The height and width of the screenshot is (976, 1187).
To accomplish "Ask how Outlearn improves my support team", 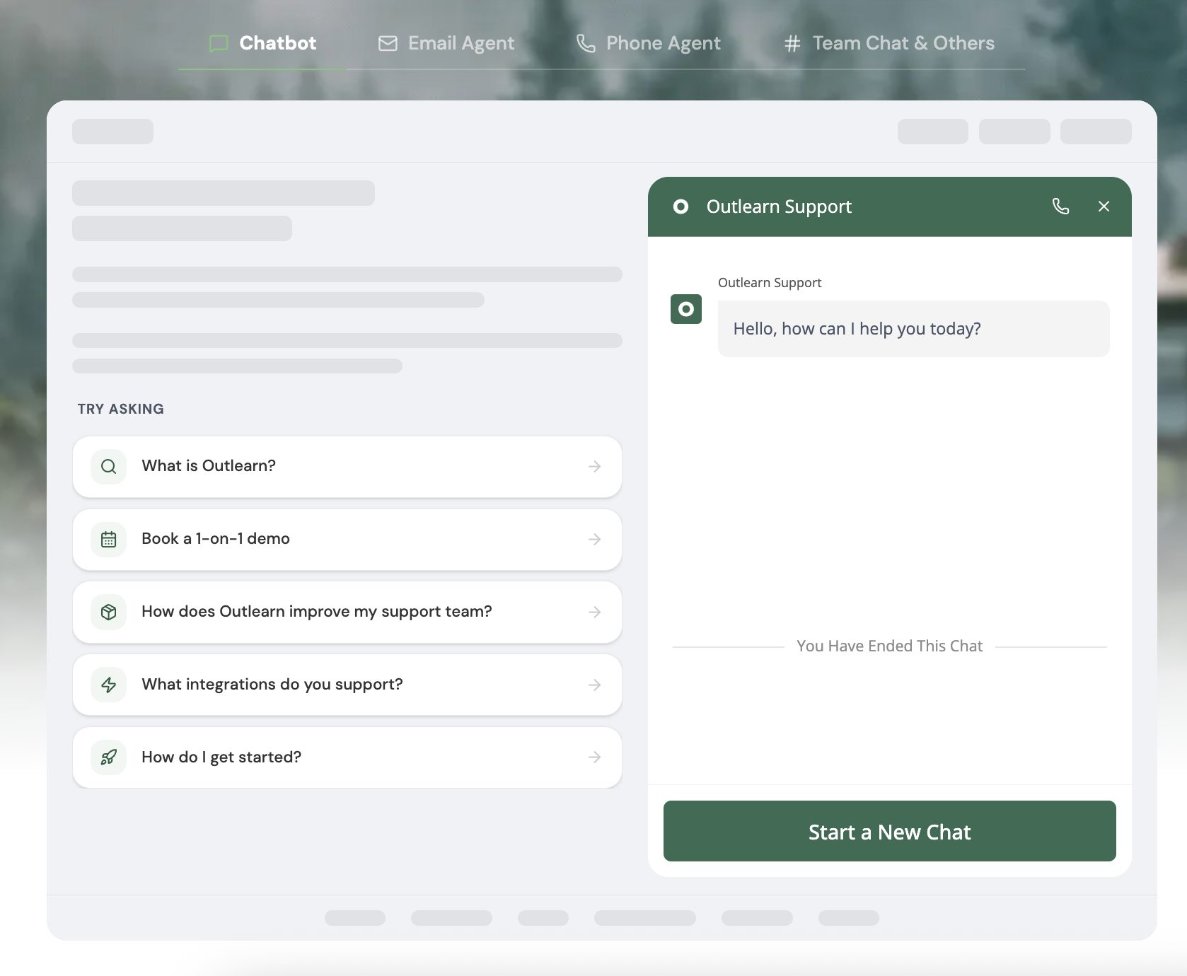I will coord(347,612).
